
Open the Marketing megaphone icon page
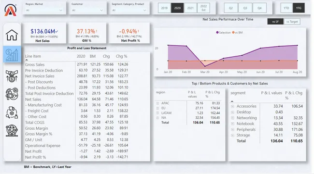12,94
